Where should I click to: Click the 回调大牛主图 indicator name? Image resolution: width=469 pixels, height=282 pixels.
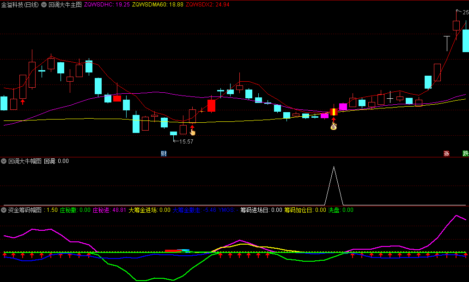[65, 4]
